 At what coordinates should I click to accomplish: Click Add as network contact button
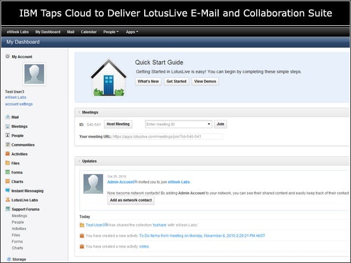pos(131,200)
